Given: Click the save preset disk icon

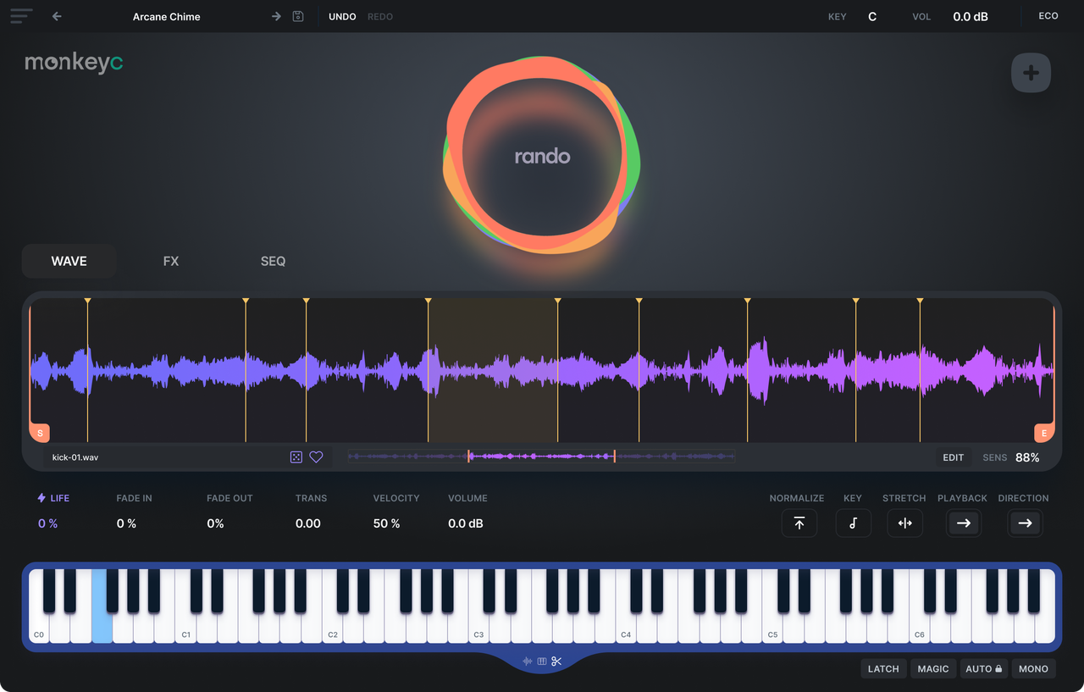Looking at the screenshot, I should (x=298, y=16).
